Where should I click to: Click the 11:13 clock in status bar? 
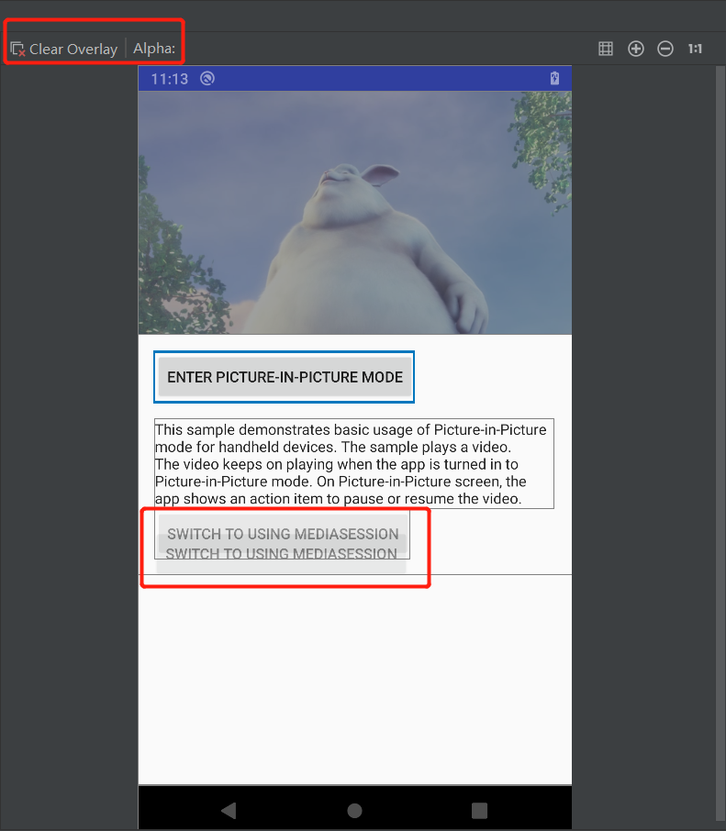[169, 79]
